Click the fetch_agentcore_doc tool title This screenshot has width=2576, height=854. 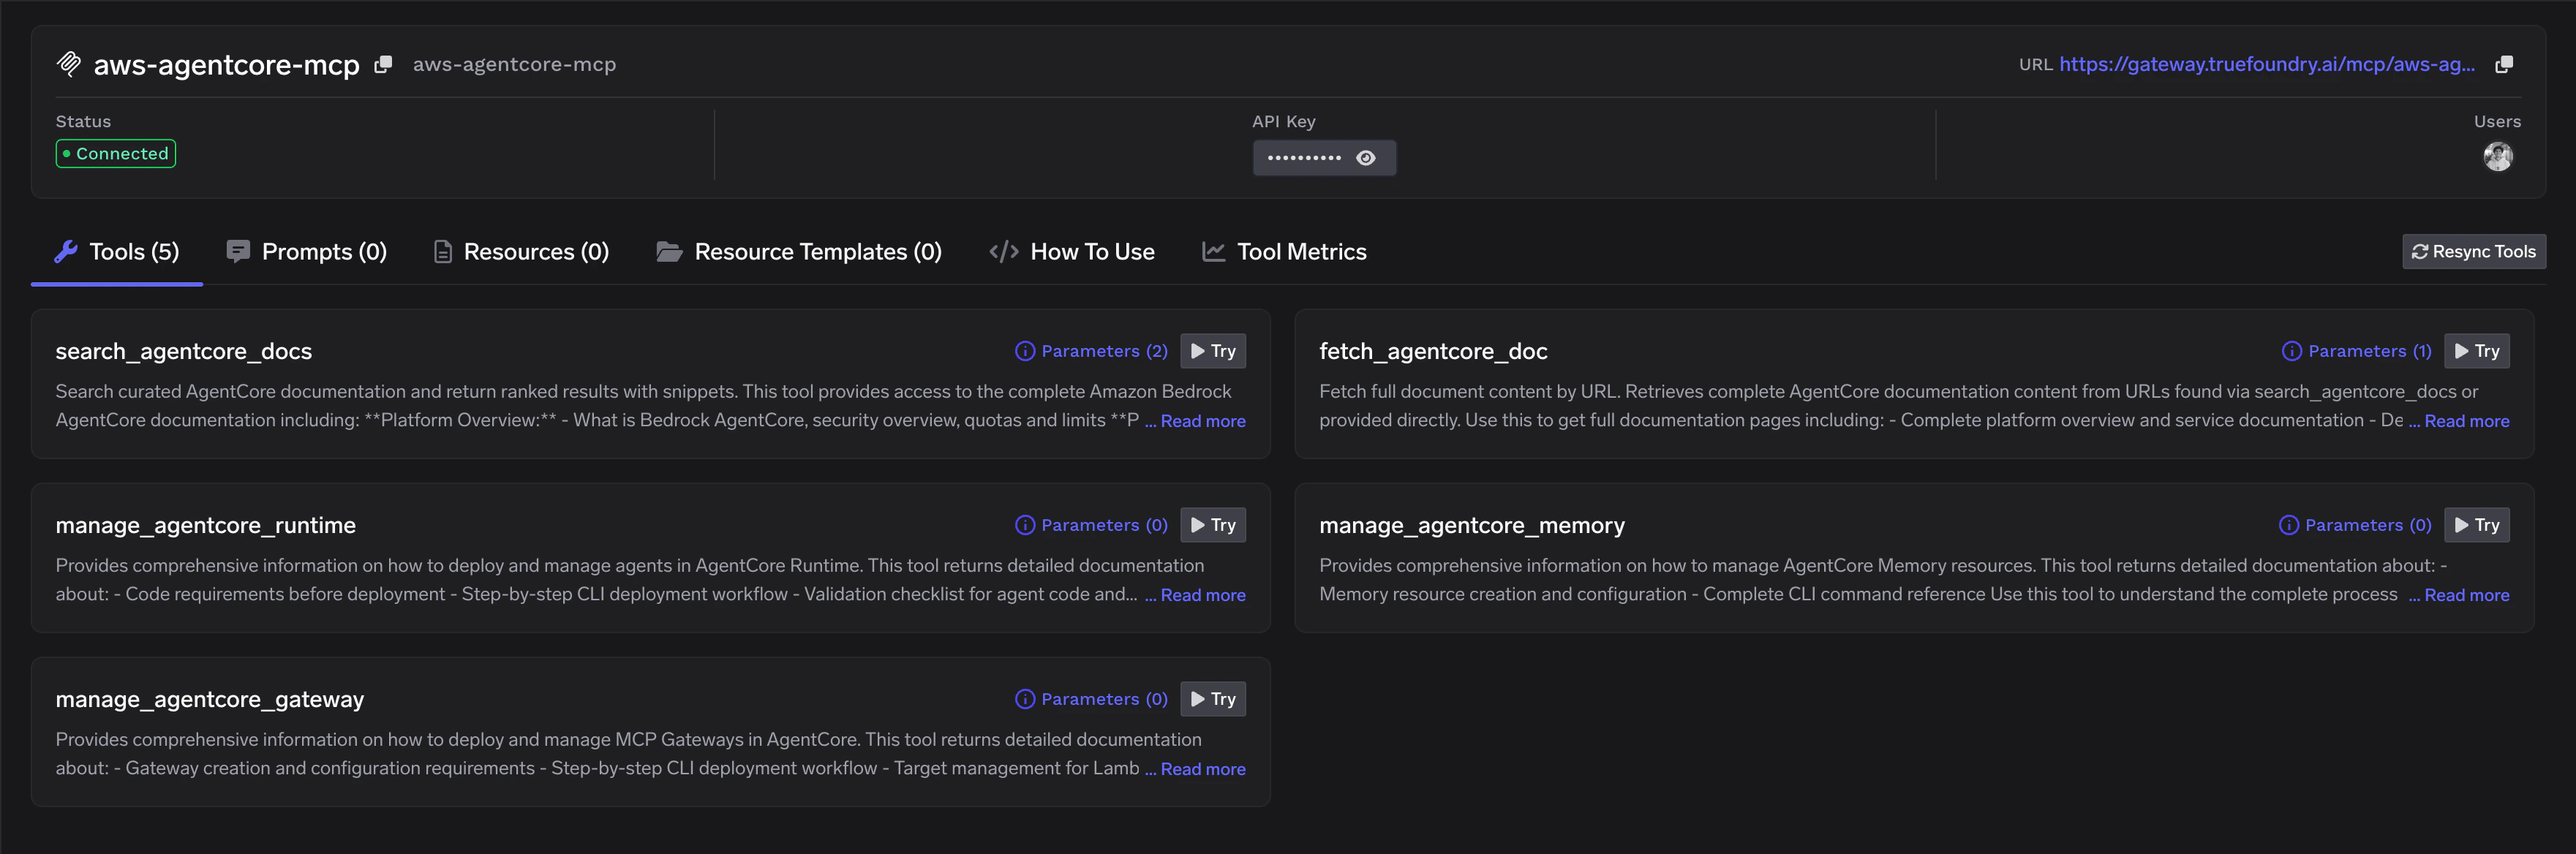(x=1433, y=351)
